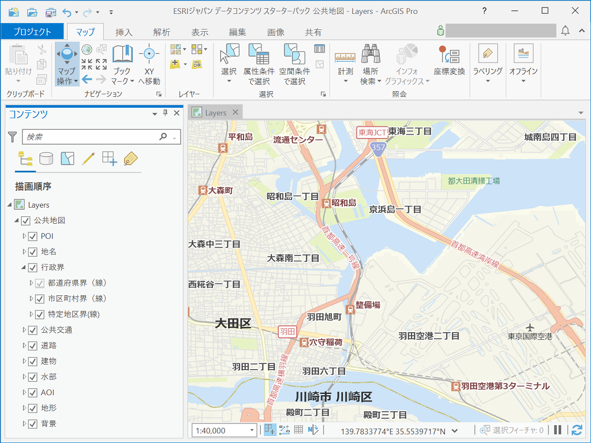Open coordinate display format dropdown
The image size is (591, 443).
tap(455, 430)
